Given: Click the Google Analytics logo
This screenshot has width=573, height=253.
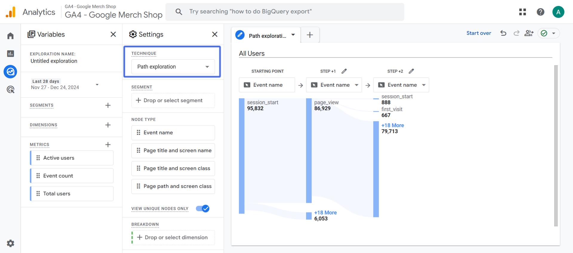Looking at the screenshot, I should (11, 12).
